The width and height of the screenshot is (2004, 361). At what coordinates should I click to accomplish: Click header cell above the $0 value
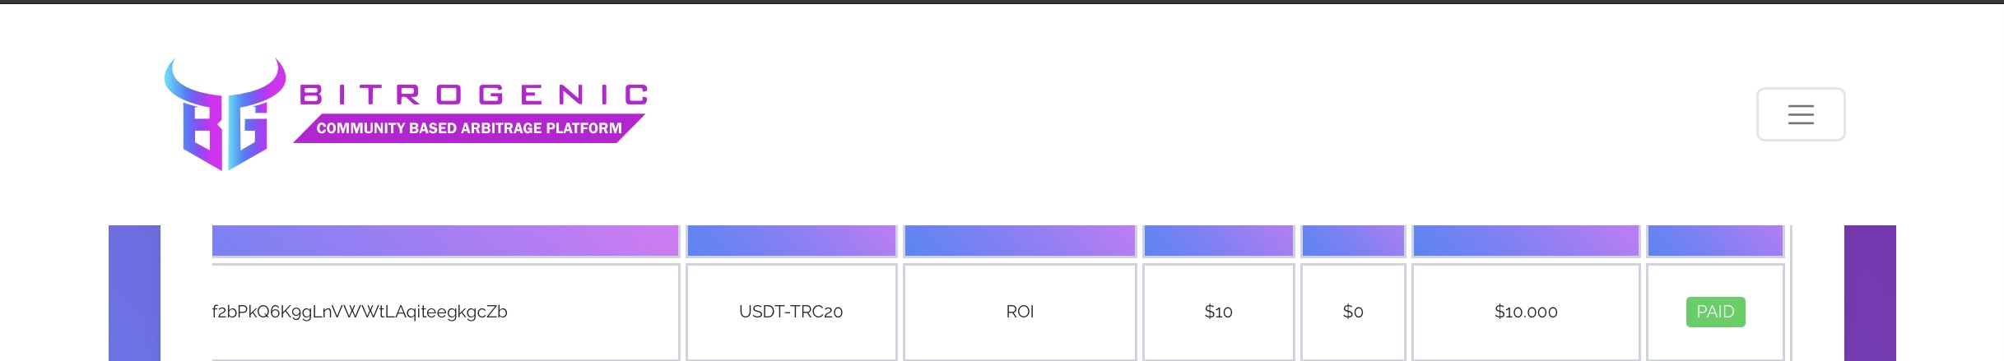[x=1353, y=241]
